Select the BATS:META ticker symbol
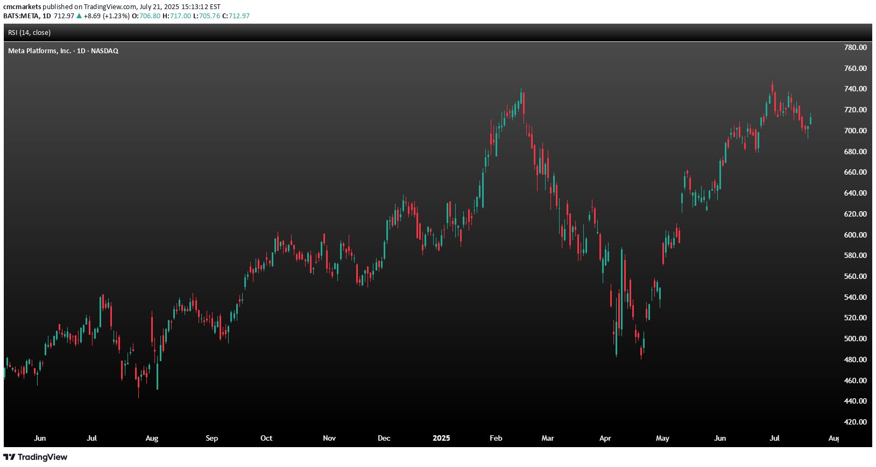Viewport: 876px width, 467px height. (x=21, y=16)
